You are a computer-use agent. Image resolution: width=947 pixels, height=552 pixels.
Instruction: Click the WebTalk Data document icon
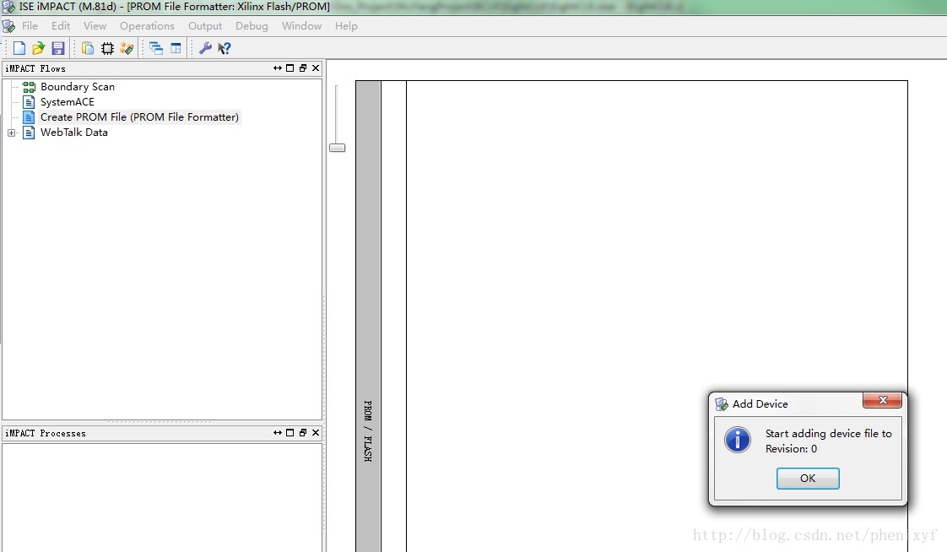[x=29, y=133]
